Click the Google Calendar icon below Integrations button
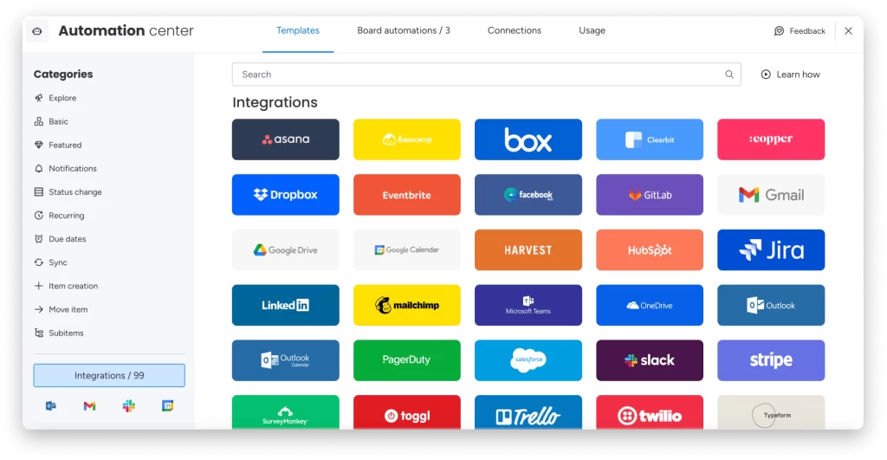The image size is (887, 460). [x=167, y=405]
